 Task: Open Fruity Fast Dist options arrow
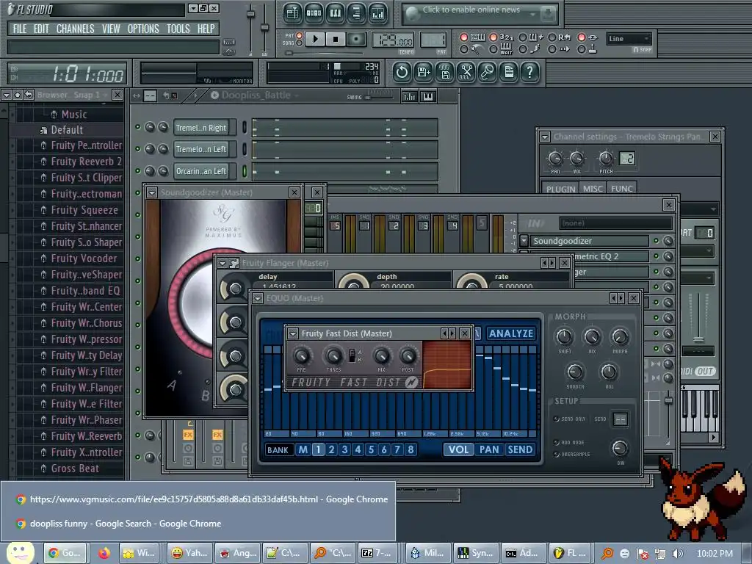click(x=293, y=333)
